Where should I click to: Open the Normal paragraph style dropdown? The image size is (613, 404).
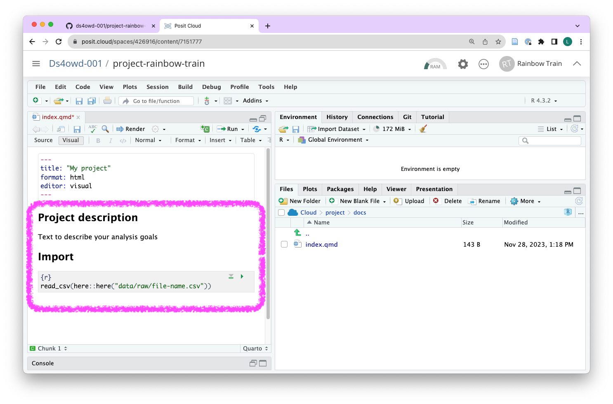tap(148, 140)
